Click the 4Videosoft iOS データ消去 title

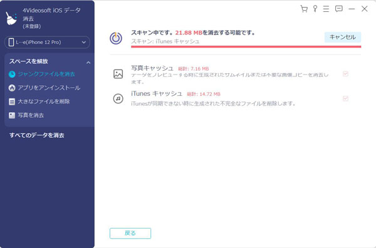click(x=51, y=14)
